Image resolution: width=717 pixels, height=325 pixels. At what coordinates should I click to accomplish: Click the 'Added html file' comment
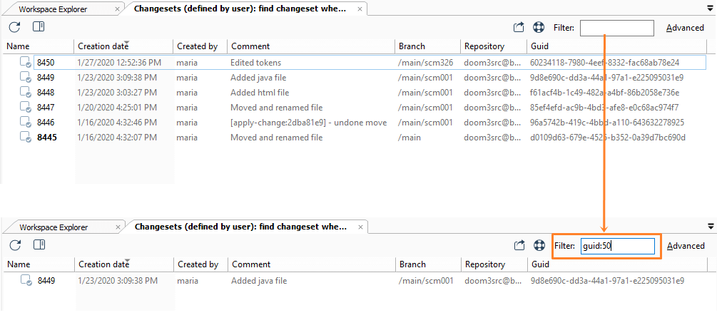(260, 93)
